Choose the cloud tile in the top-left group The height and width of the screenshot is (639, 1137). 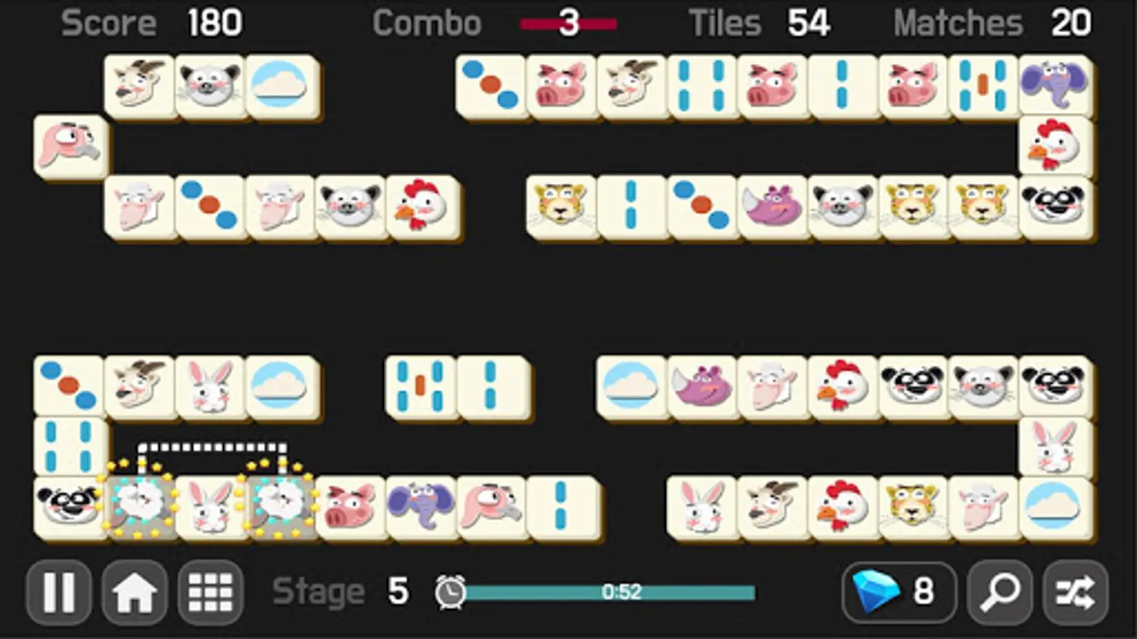(x=281, y=85)
